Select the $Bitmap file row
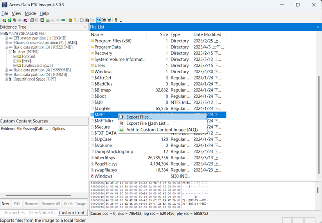Viewport: 322px width, 223px height. [158, 90]
